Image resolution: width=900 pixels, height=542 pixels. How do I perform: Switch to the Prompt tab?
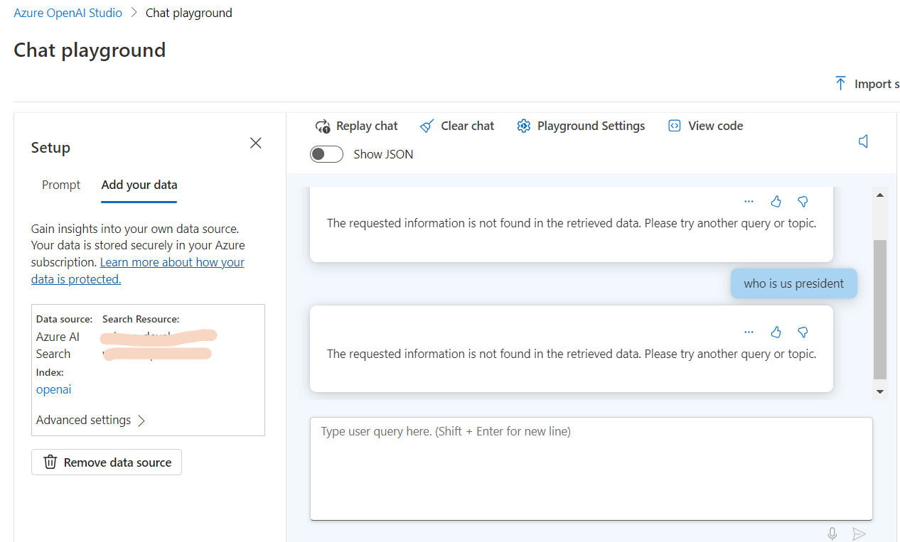coord(61,185)
